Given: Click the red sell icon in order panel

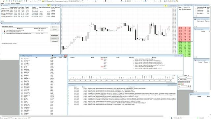Looking at the screenshot, I should point(183,84).
